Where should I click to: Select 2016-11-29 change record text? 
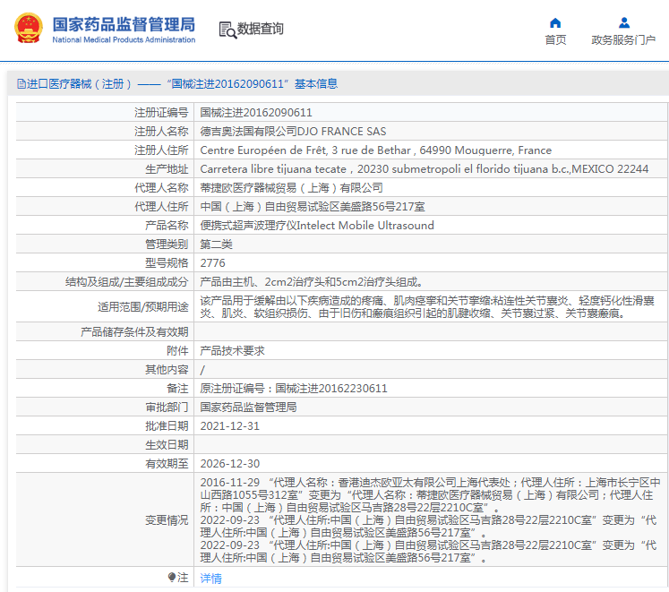(x=431, y=494)
